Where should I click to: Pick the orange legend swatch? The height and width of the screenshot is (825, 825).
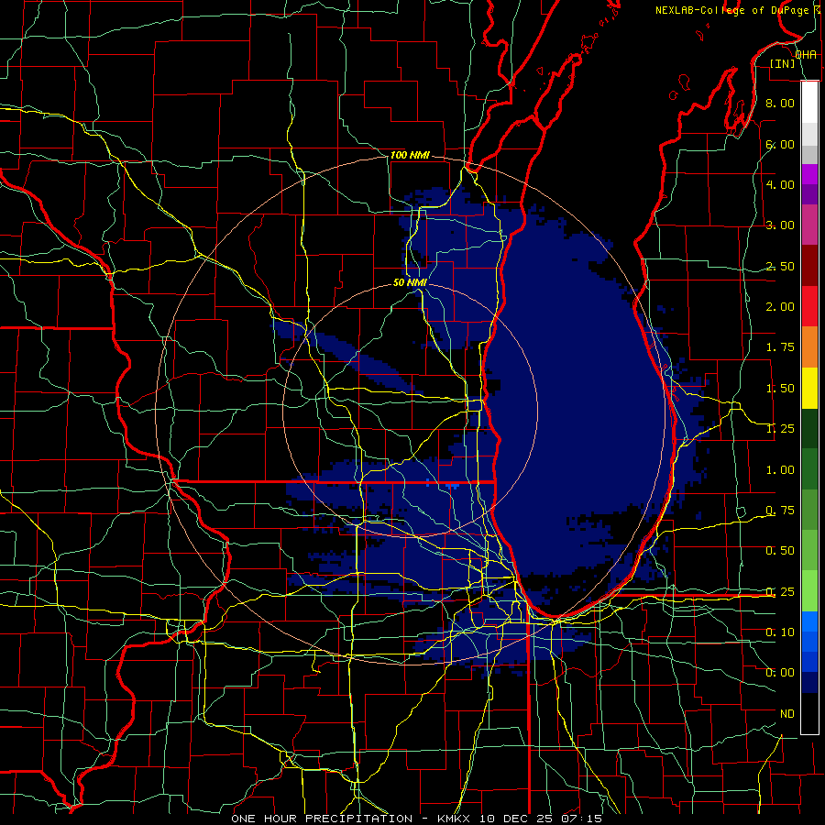point(809,347)
